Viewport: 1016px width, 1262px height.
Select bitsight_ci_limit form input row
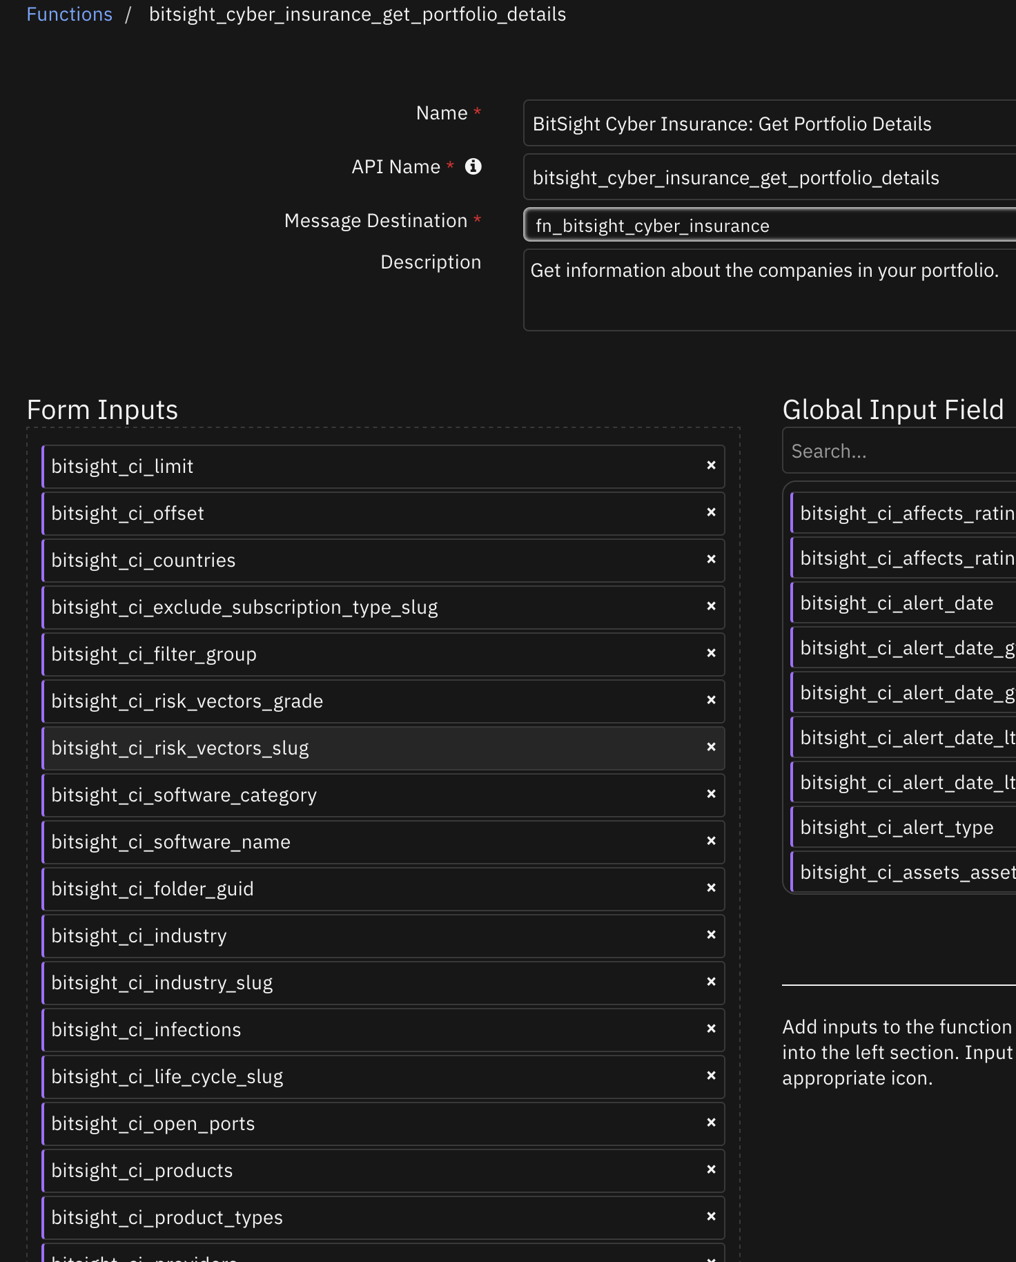(383, 467)
